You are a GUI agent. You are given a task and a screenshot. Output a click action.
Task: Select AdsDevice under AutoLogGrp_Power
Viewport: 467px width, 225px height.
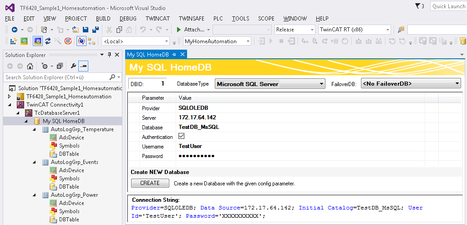[71, 203]
